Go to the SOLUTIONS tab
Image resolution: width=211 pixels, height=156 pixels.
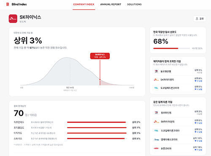(134, 5)
